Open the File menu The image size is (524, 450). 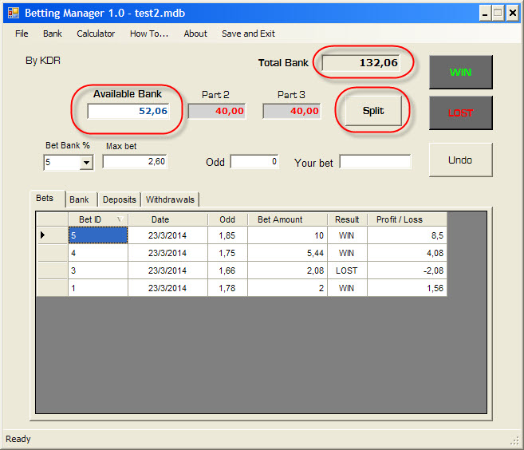coord(22,34)
